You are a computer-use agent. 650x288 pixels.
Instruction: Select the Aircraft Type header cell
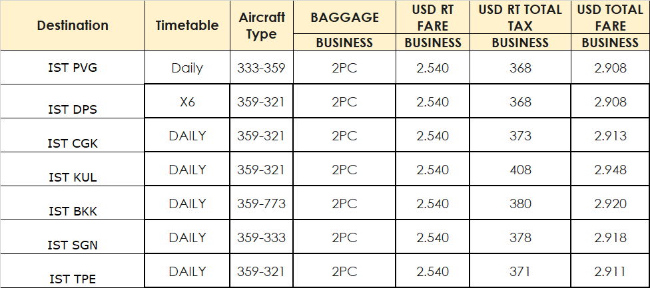[262, 26]
